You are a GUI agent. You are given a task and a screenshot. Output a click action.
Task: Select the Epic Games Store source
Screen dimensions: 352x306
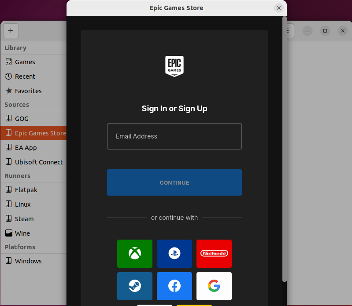click(x=33, y=133)
